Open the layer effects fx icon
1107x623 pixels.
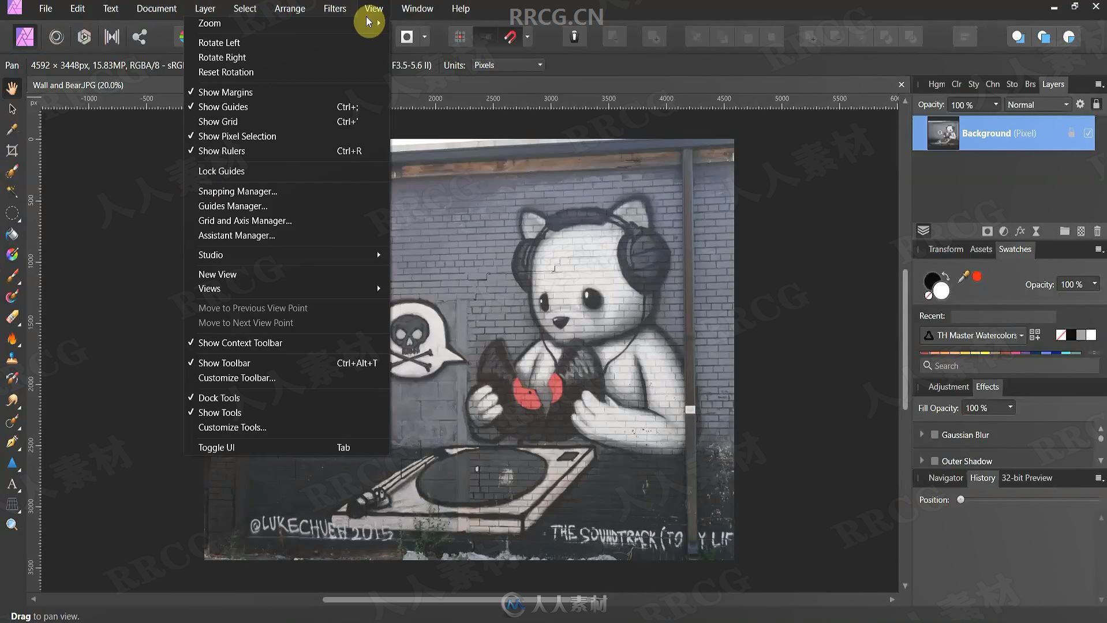(1020, 231)
